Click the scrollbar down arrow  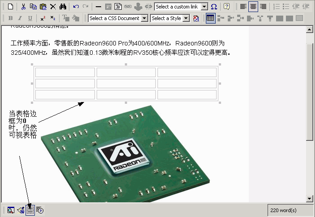(309, 199)
